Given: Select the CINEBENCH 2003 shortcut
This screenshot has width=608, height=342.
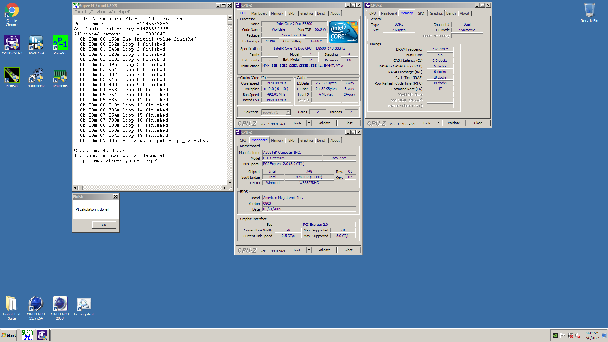Looking at the screenshot, I should point(60,308).
